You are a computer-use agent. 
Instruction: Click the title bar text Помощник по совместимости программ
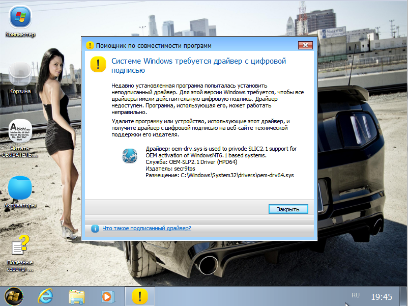click(154, 46)
